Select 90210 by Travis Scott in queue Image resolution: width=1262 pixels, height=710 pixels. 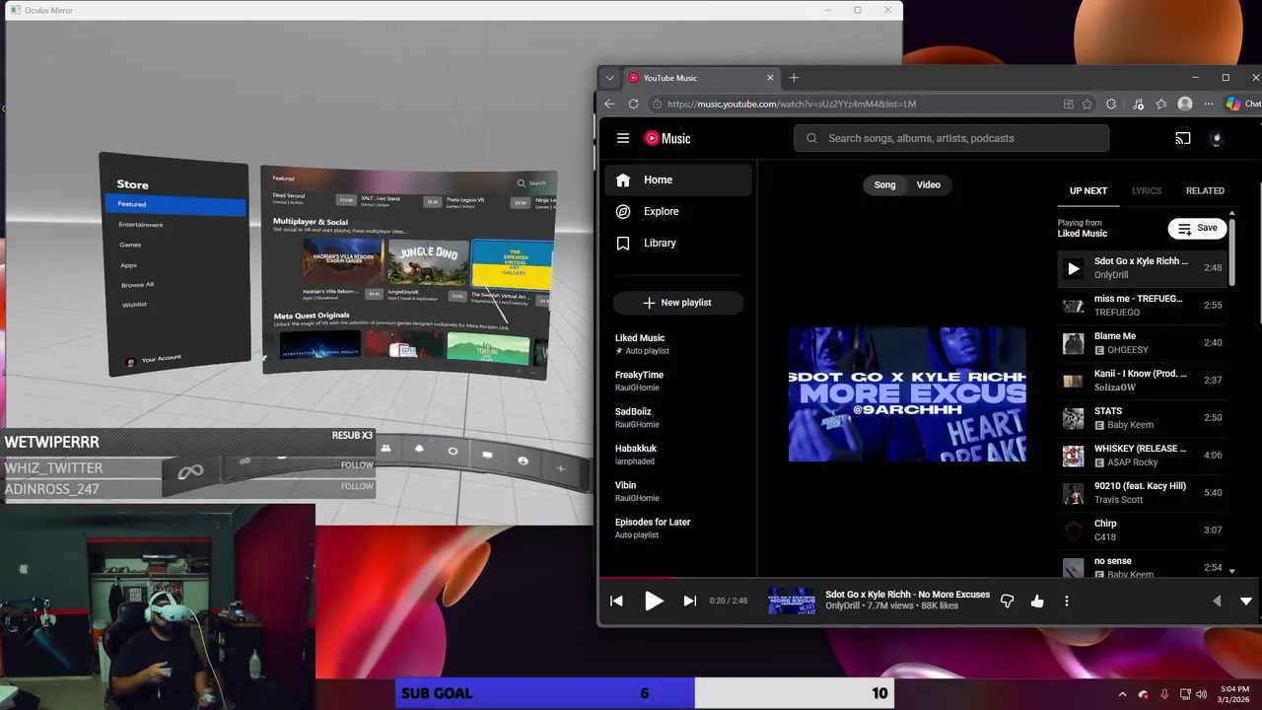click(1142, 493)
